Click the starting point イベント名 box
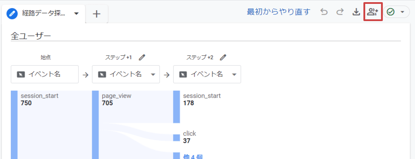The width and height of the screenshot is (415, 159). pyautogui.click(x=45, y=74)
